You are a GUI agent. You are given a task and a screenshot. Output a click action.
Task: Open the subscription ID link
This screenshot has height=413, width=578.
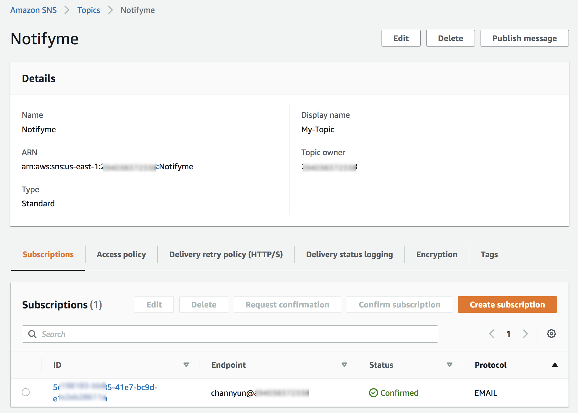click(105, 393)
